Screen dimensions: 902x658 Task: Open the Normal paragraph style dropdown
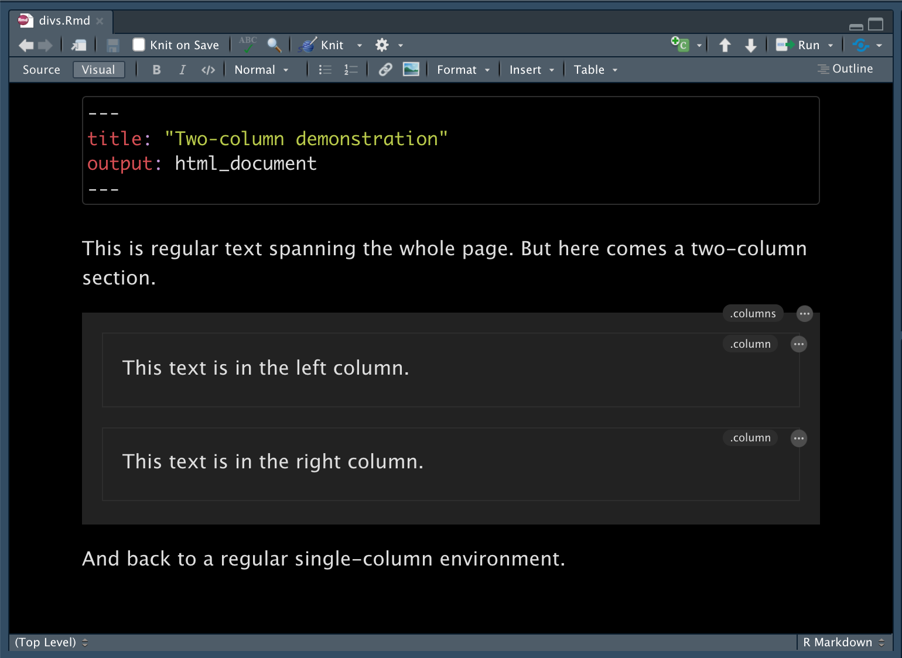coord(261,69)
